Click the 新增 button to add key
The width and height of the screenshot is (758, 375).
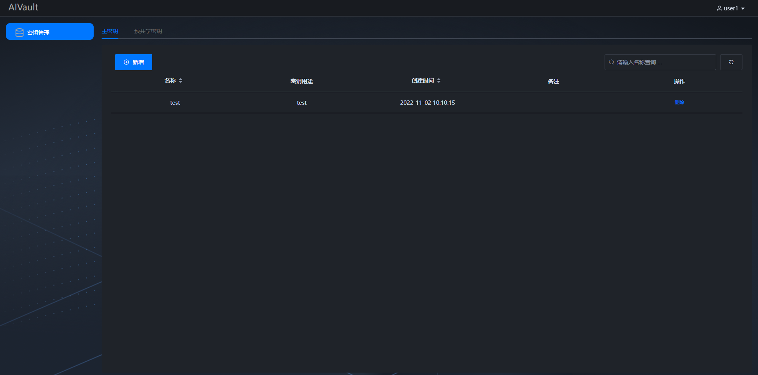[134, 62]
